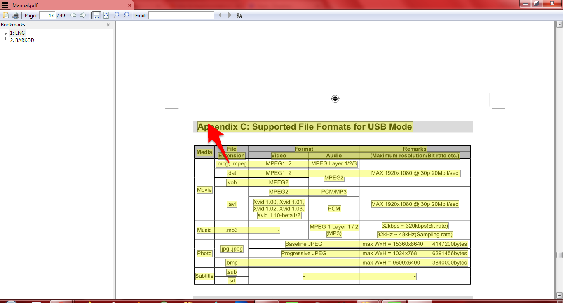Close the Bookmarks sidebar panel
This screenshot has width=563, height=303.
(x=108, y=25)
